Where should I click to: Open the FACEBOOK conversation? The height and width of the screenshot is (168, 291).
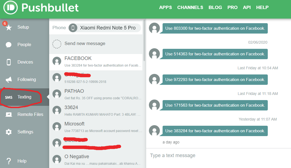[96, 62]
